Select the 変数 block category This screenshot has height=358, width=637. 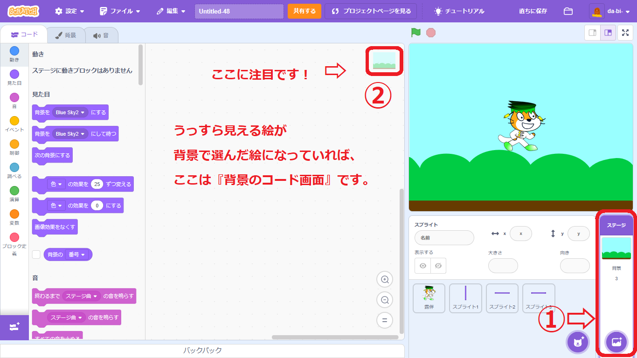tap(14, 218)
